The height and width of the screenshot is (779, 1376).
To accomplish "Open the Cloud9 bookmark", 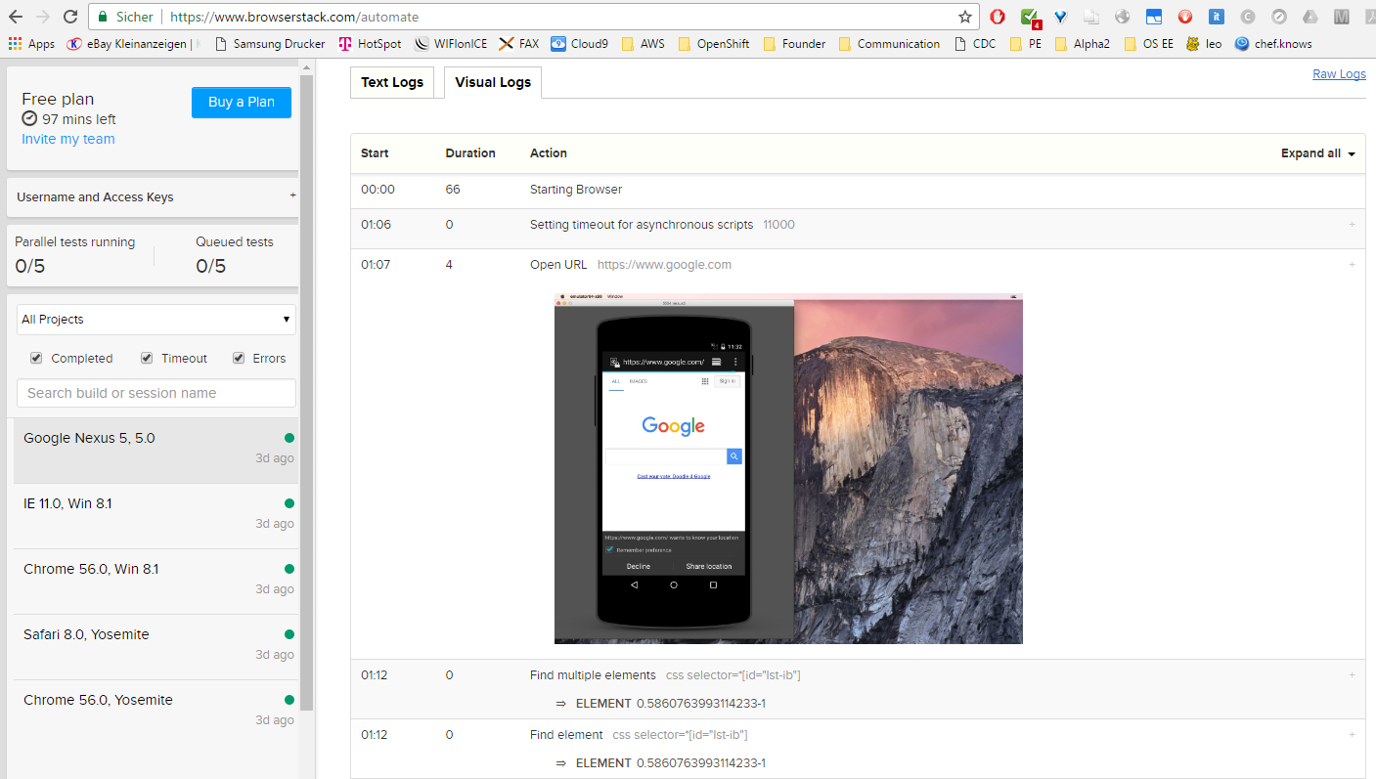I will 579,43.
